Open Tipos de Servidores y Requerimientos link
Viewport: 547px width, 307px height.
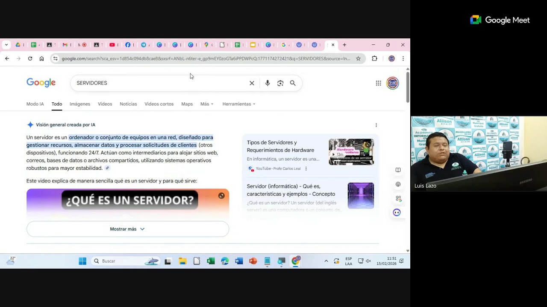point(280,146)
